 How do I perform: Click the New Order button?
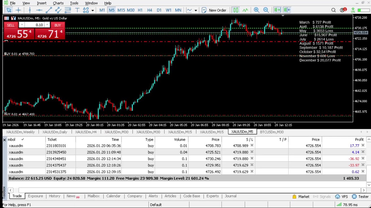tap(214, 10)
